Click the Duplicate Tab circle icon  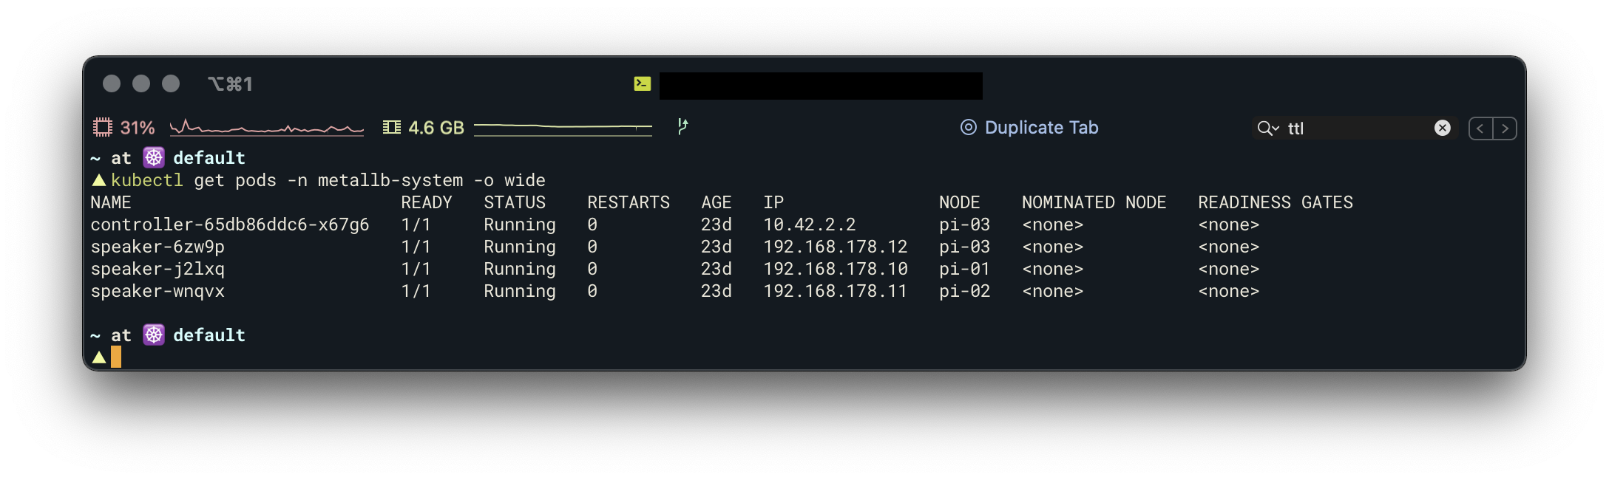(x=968, y=128)
